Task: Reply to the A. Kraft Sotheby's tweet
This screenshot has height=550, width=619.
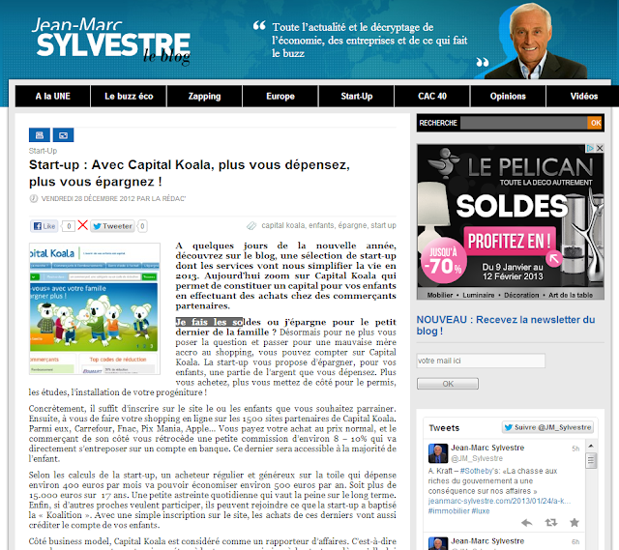Action: click(x=526, y=523)
